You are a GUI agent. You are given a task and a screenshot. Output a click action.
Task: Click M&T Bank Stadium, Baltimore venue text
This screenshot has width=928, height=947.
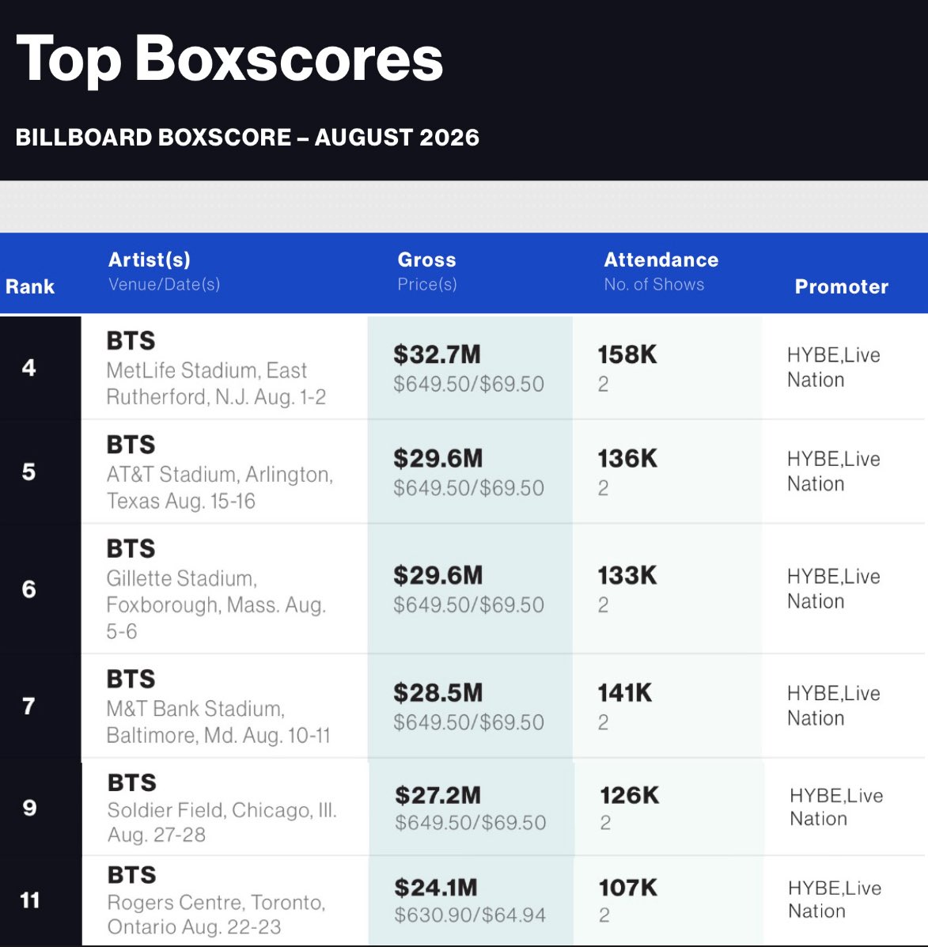(218, 722)
